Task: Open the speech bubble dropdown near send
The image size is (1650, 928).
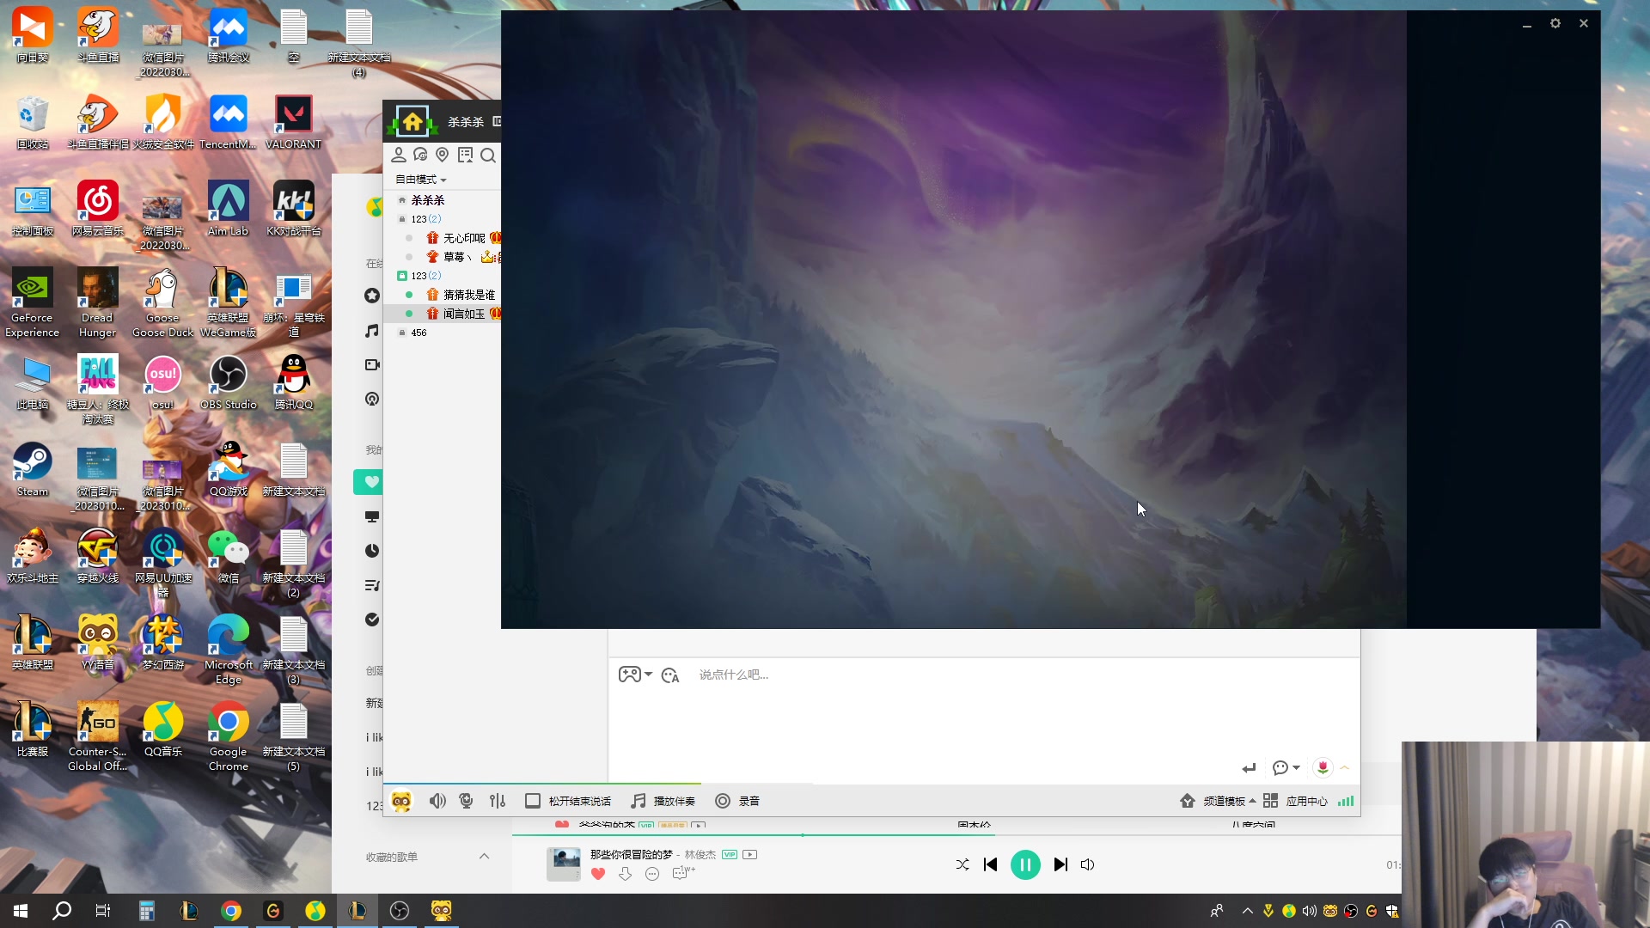Action: [x=1286, y=767]
